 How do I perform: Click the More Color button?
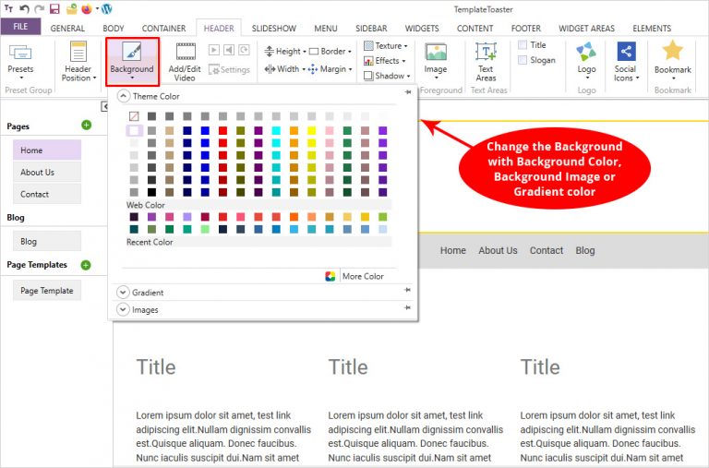[354, 276]
